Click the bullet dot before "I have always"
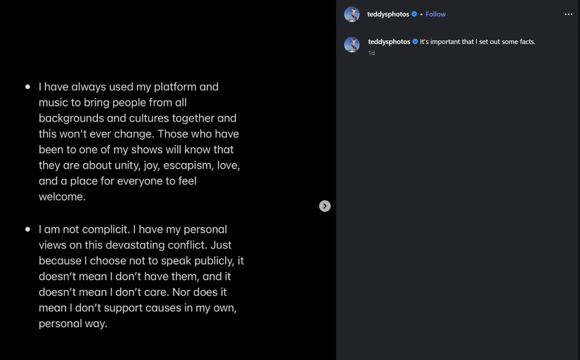The height and width of the screenshot is (360, 580). click(x=28, y=87)
